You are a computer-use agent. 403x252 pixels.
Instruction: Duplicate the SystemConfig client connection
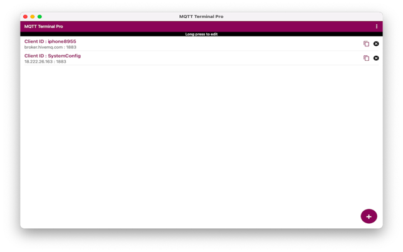click(366, 58)
